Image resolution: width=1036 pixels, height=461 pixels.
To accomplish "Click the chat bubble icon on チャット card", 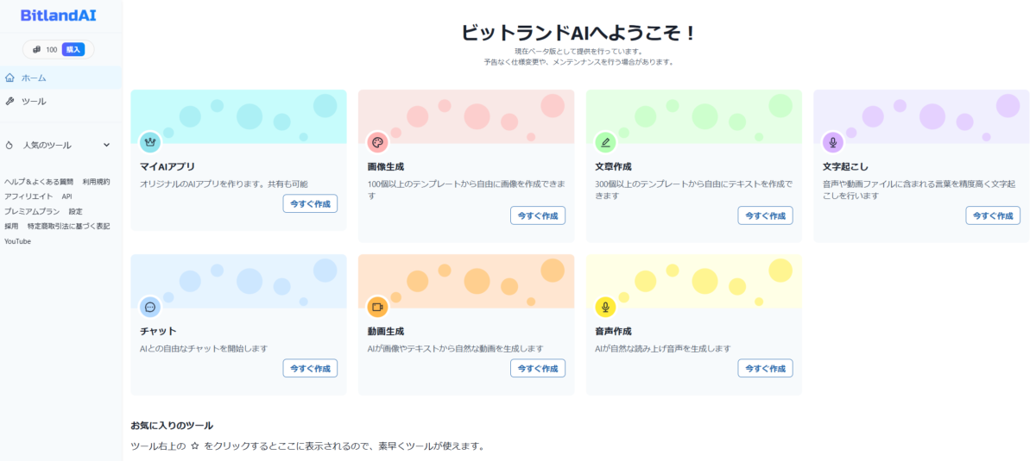I will tap(150, 307).
